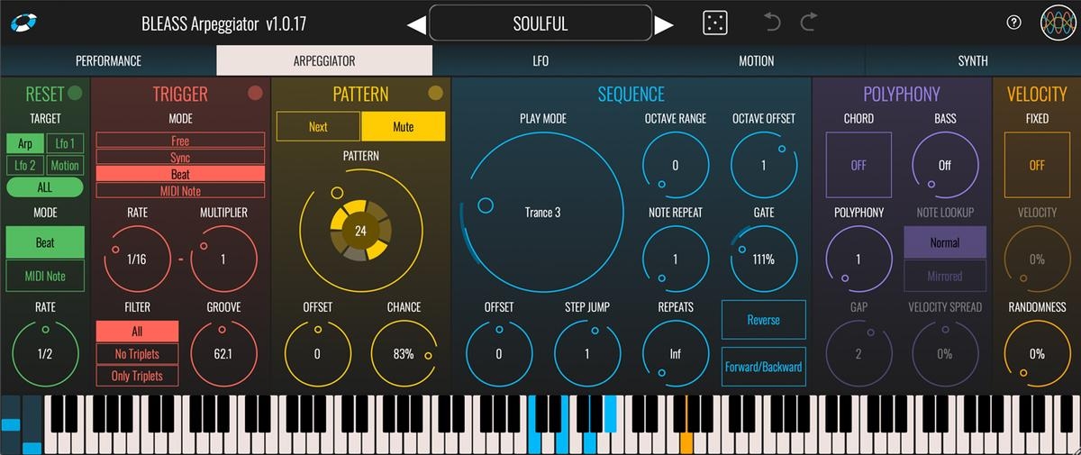Switch to the SYNTH tab
This screenshot has height=455, width=1081.
(973, 60)
